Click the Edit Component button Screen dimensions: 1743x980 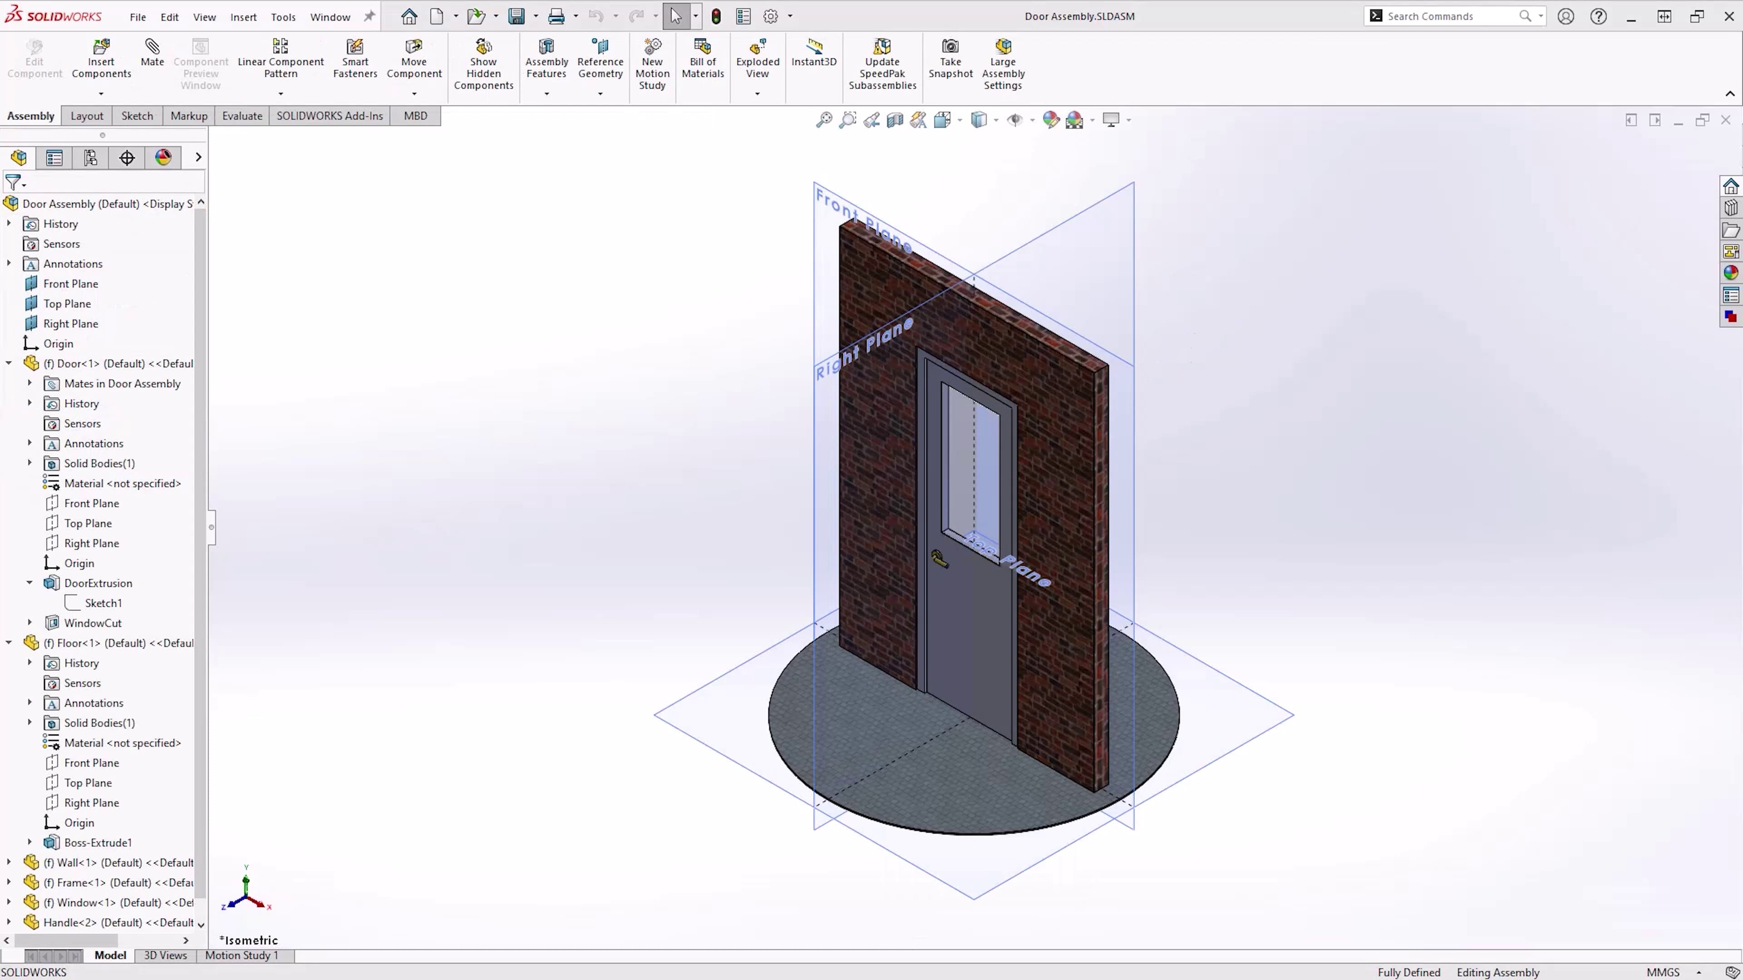coord(34,58)
